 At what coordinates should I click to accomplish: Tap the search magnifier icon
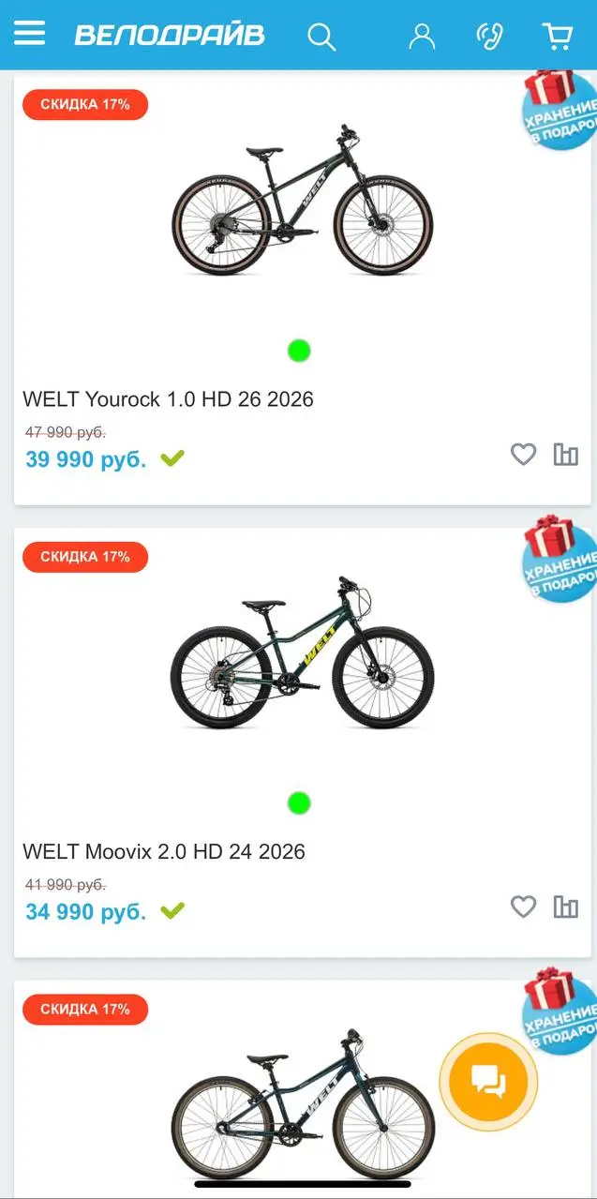pyautogui.click(x=321, y=37)
